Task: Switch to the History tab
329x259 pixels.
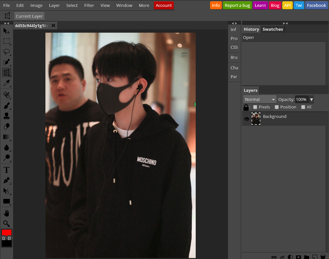Action: (x=251, y=29)
